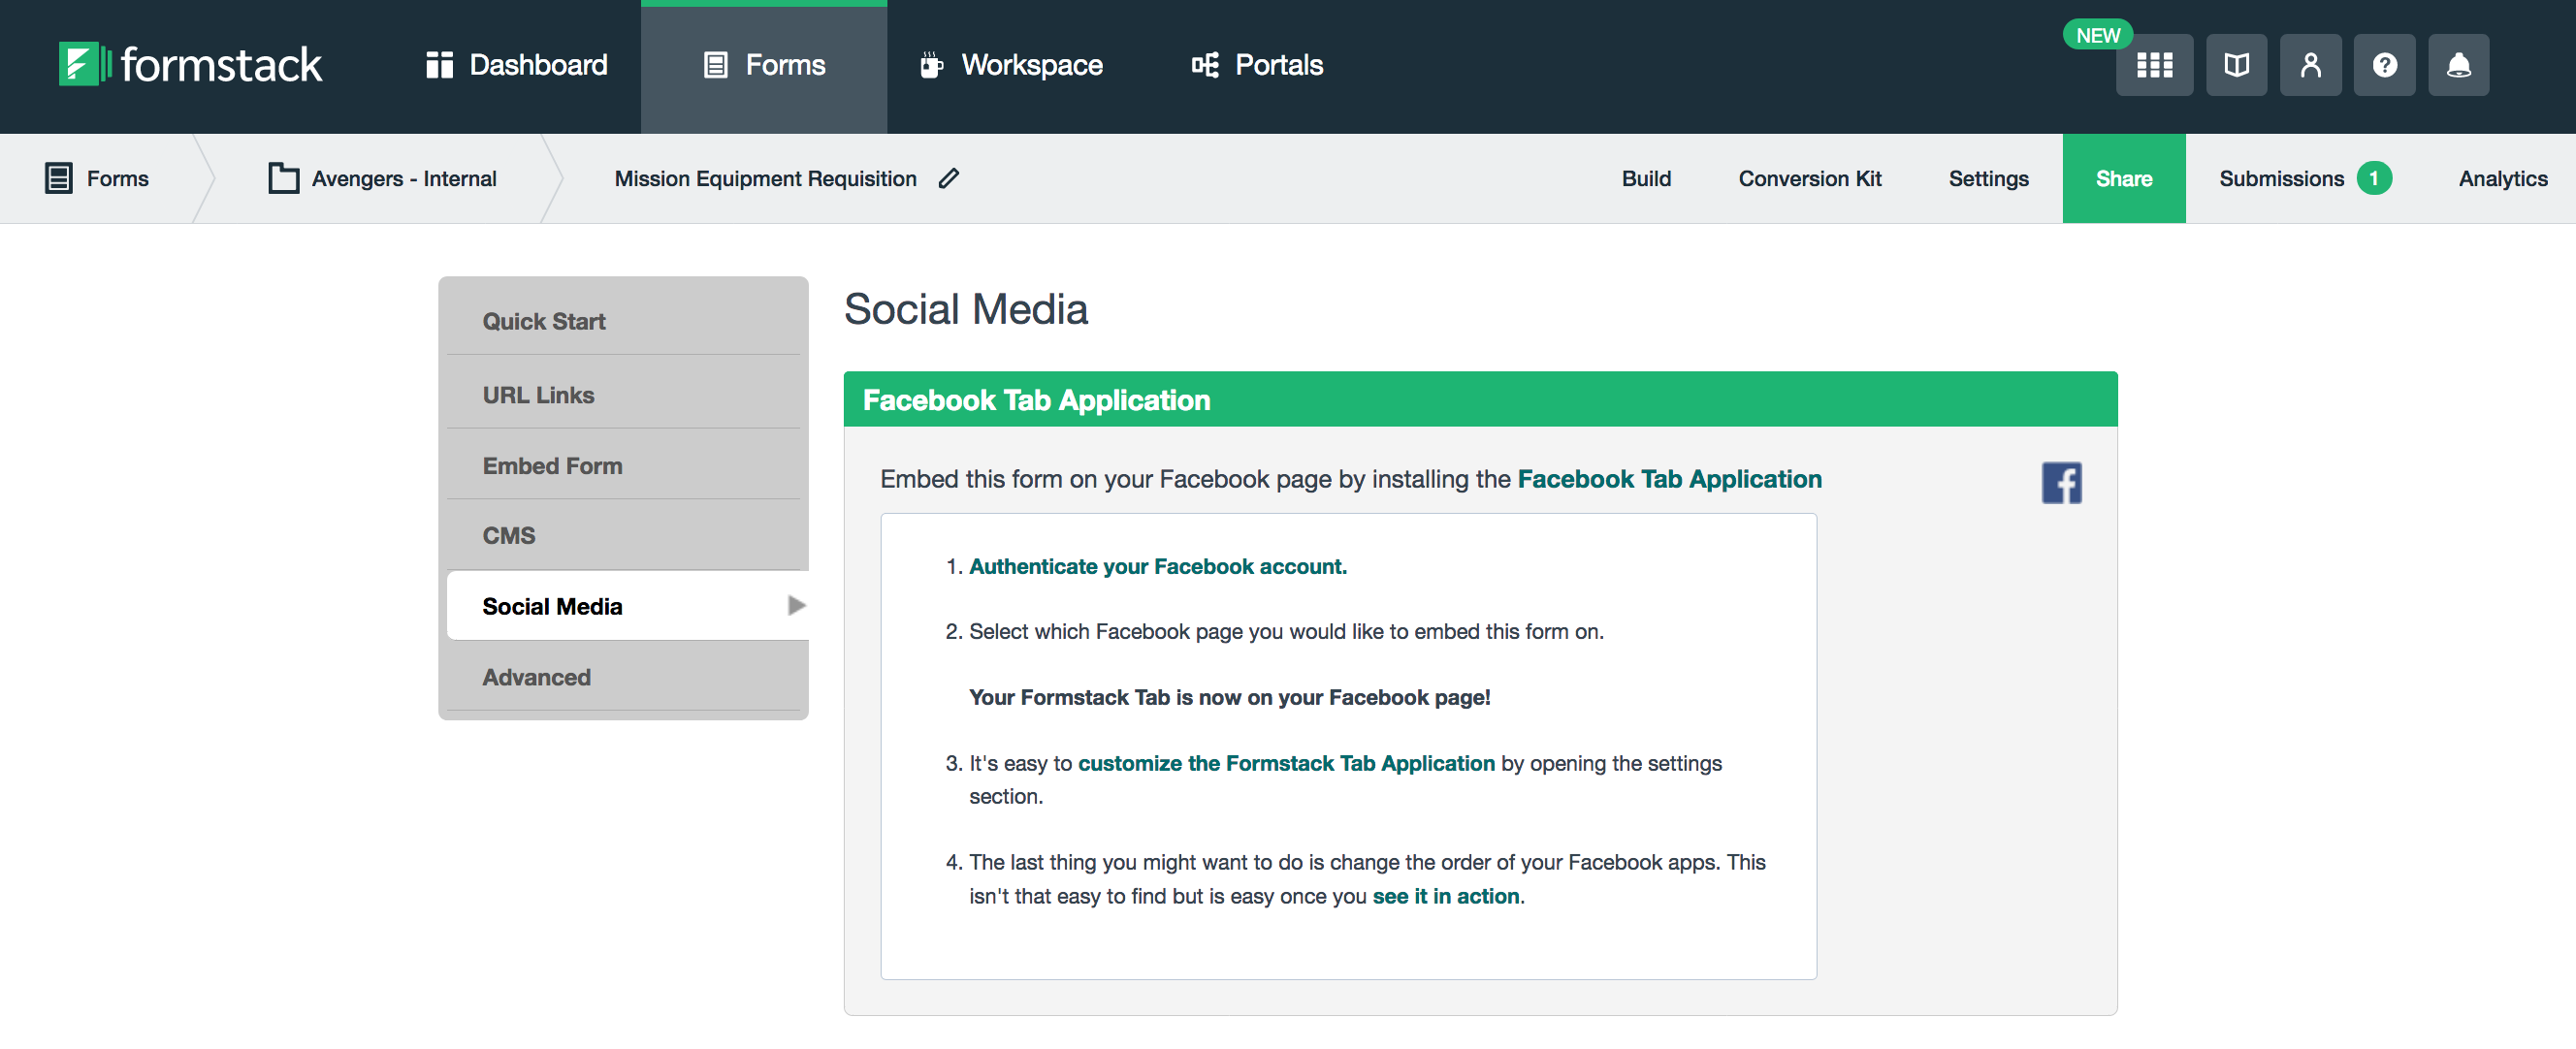
Task: Click Authenticate your Facebook account link
Action: [1157, 566]
